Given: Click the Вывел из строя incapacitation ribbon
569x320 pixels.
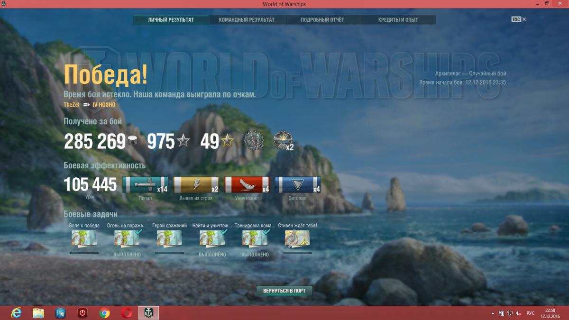Looking at the screenshot, I should pyautogui.click(x=196, y=185).
